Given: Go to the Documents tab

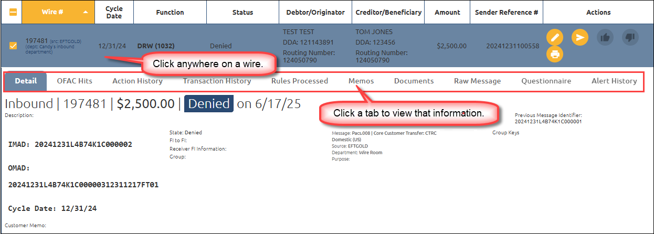Looking at the screenshot, I should pos(414,81).
